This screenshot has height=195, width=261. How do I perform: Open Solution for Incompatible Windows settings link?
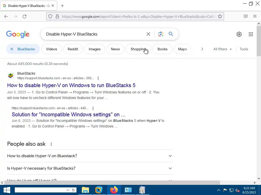68,115
